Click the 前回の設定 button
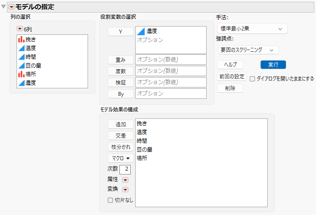Image resolution: width=316 pixels, height=215 pixels. [x=232, y=77]
